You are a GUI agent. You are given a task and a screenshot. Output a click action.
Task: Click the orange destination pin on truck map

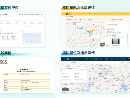[x=93, y=40]
